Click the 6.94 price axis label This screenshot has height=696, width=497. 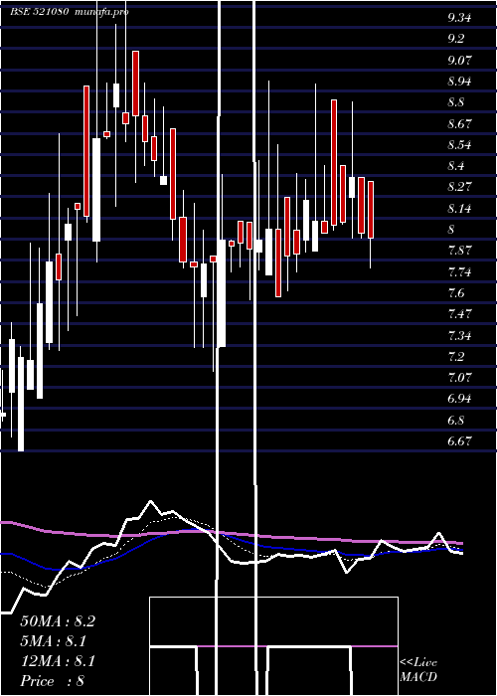[x=459, y=399]
